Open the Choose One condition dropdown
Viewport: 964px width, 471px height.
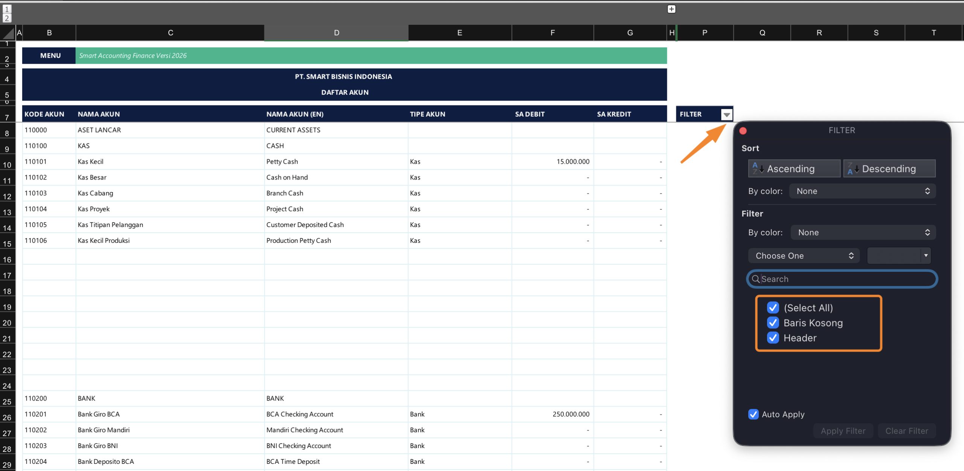[804, 256]
